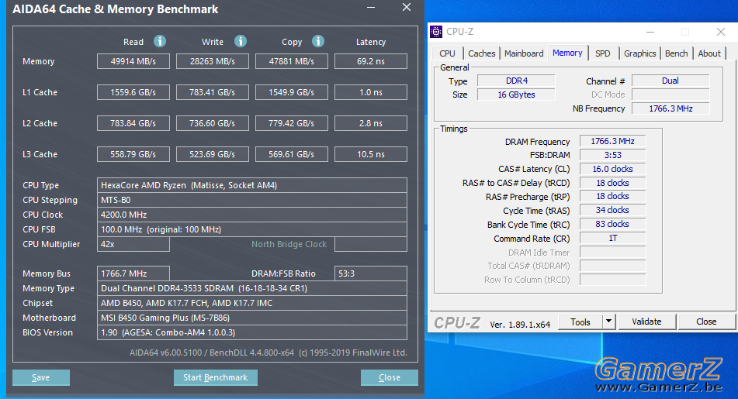Click L3 Cache Copy value 569.61 GB/s
738x399 pixels.
point(291,154)
